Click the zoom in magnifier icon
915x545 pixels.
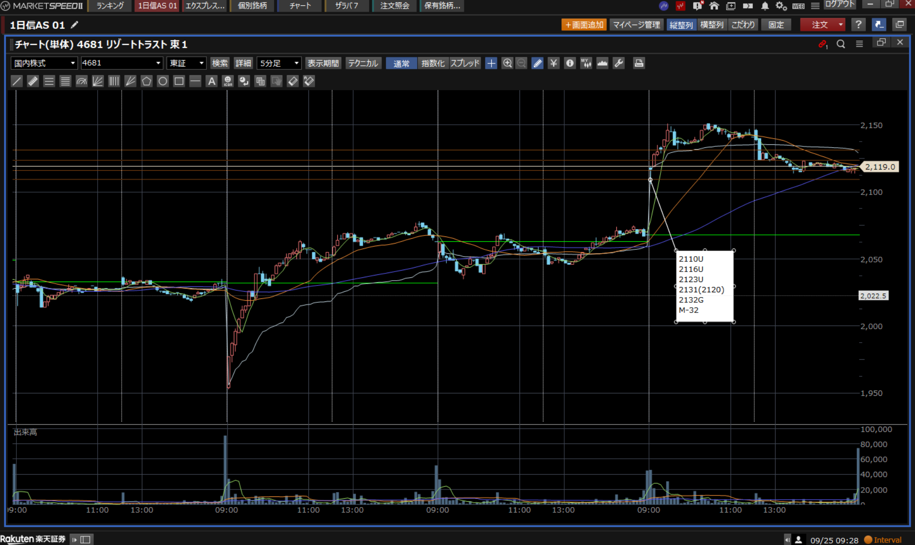507,63
